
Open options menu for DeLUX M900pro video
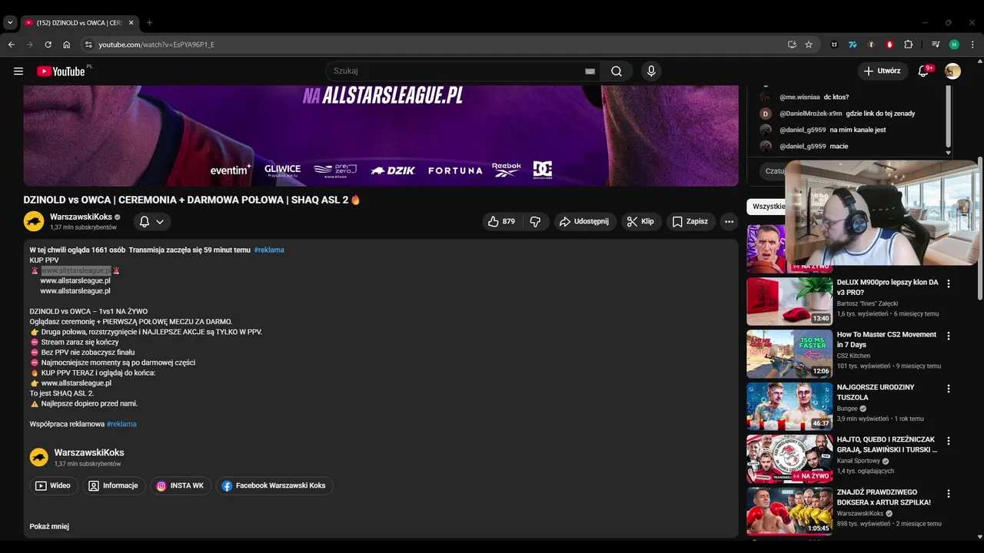coord(948,283)
